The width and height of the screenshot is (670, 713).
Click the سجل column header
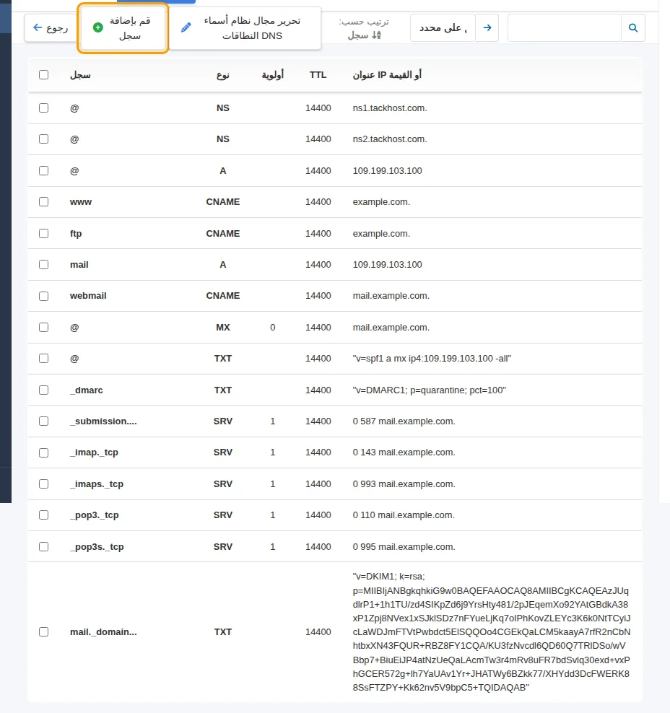(80, 75)
